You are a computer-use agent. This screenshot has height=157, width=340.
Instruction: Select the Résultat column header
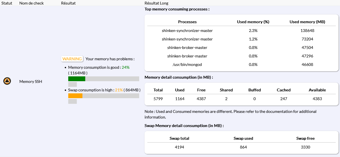click(x=68, y=3)
